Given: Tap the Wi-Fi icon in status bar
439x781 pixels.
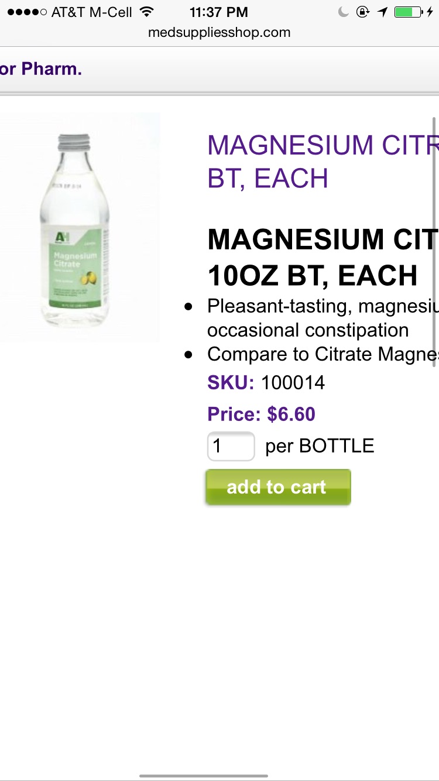Looking at the screenshot, I should (x=147, y=12).
